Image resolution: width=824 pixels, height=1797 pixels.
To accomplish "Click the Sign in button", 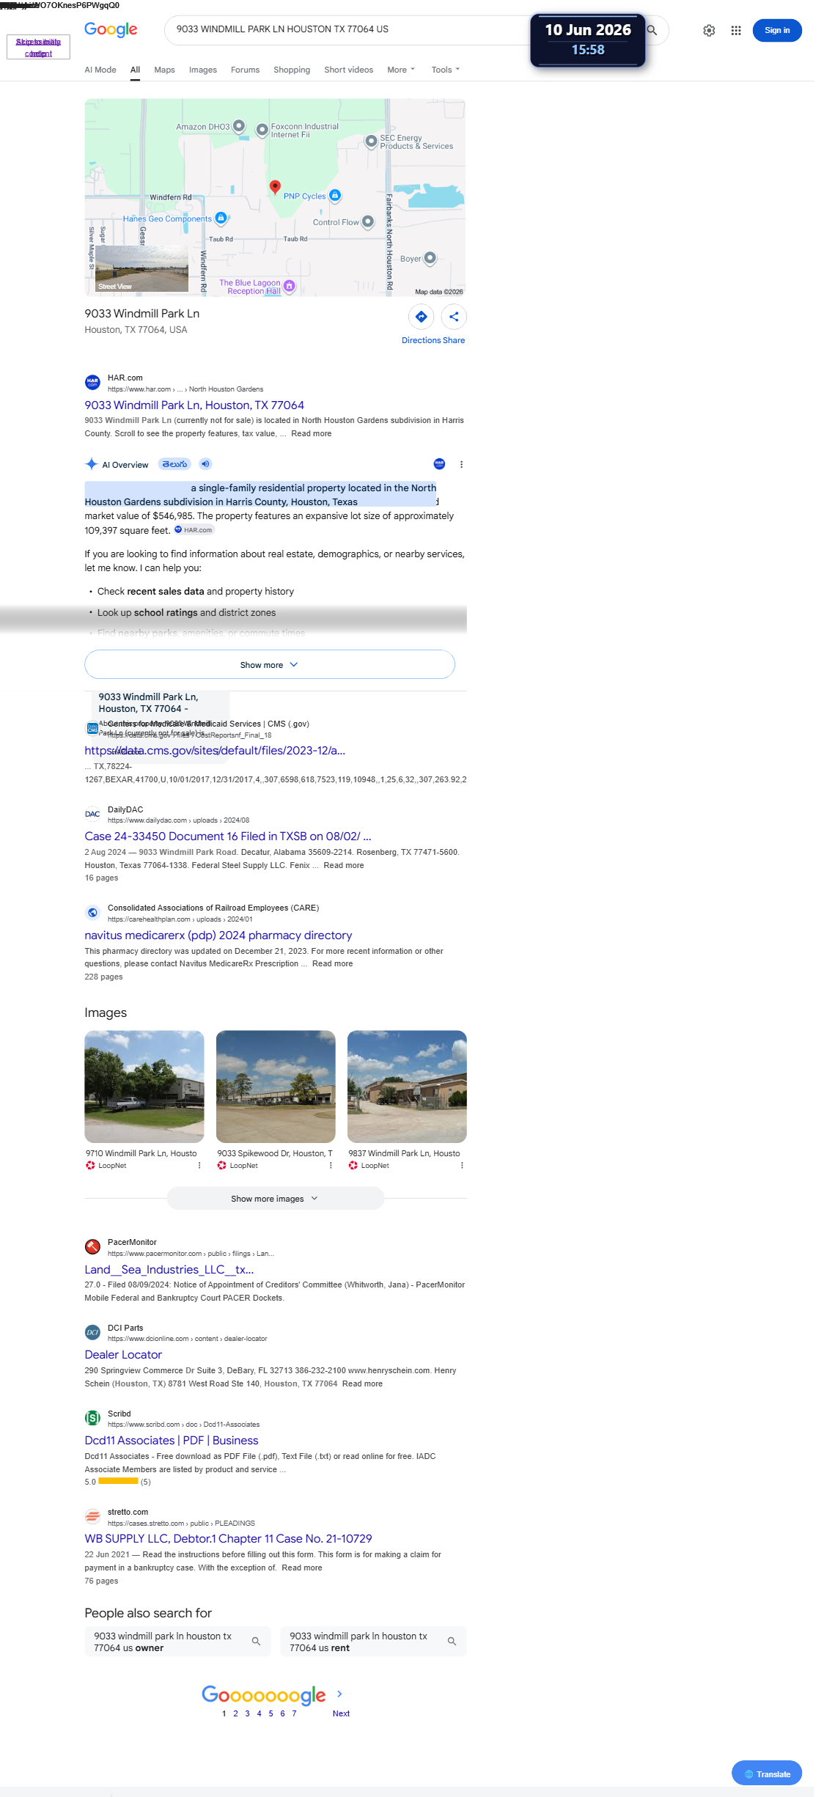I will 777,30.
